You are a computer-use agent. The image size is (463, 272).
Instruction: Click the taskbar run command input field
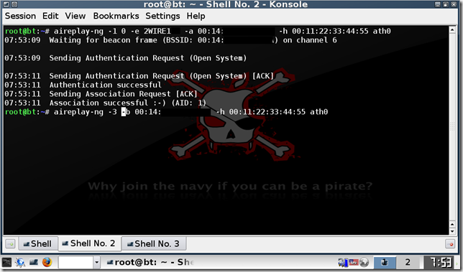click(76, 262)
